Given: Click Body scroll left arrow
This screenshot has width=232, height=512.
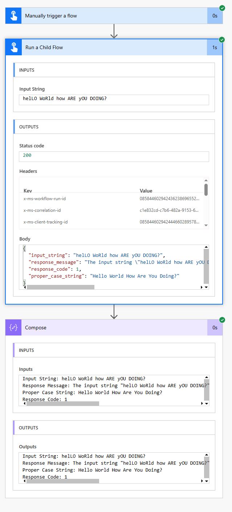Looking at the screenshot, I should tap(24, 287).
